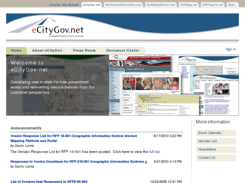Open MyBuildingPermit.com network tab
Image resolution: width=245 pixels, height=183 pixels.
[161, 5]
